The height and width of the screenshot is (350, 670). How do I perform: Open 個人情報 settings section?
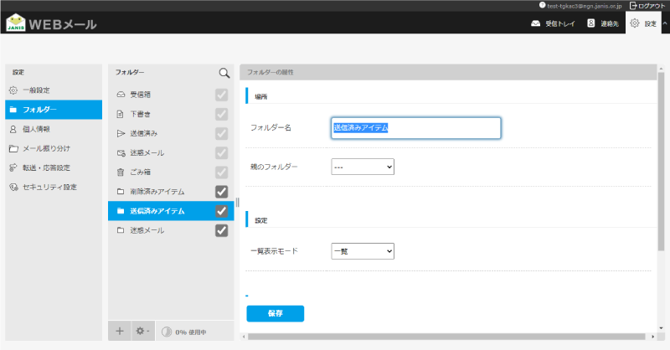tap(54, 129)
